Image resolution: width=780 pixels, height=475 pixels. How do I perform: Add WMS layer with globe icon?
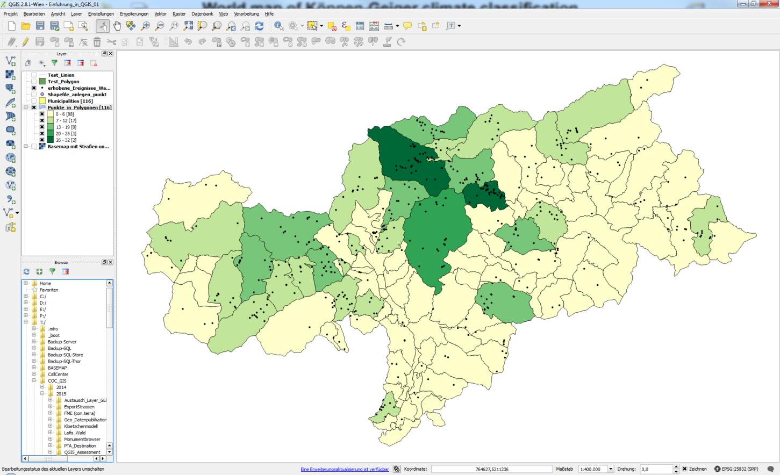pos(10,158)
